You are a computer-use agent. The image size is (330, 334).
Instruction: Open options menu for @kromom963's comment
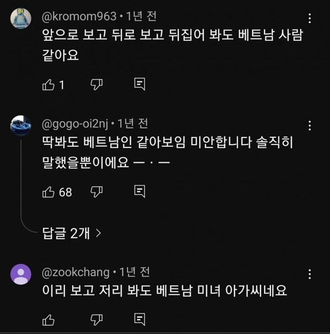309,19
